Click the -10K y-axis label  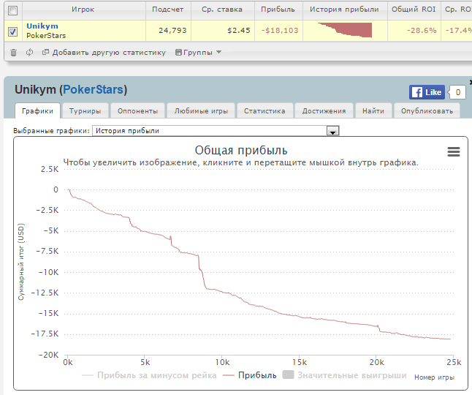48,272
